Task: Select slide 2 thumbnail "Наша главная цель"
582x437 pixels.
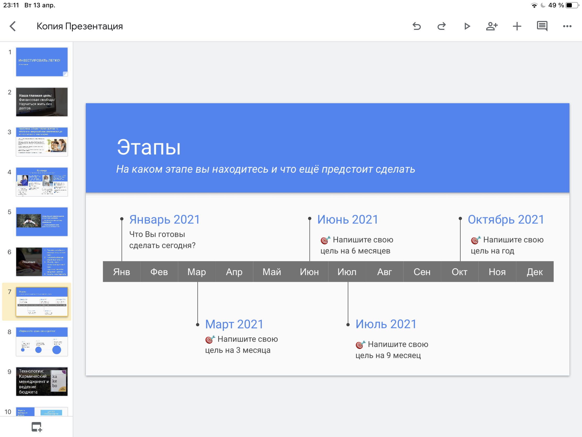Action: click(42, 102)
